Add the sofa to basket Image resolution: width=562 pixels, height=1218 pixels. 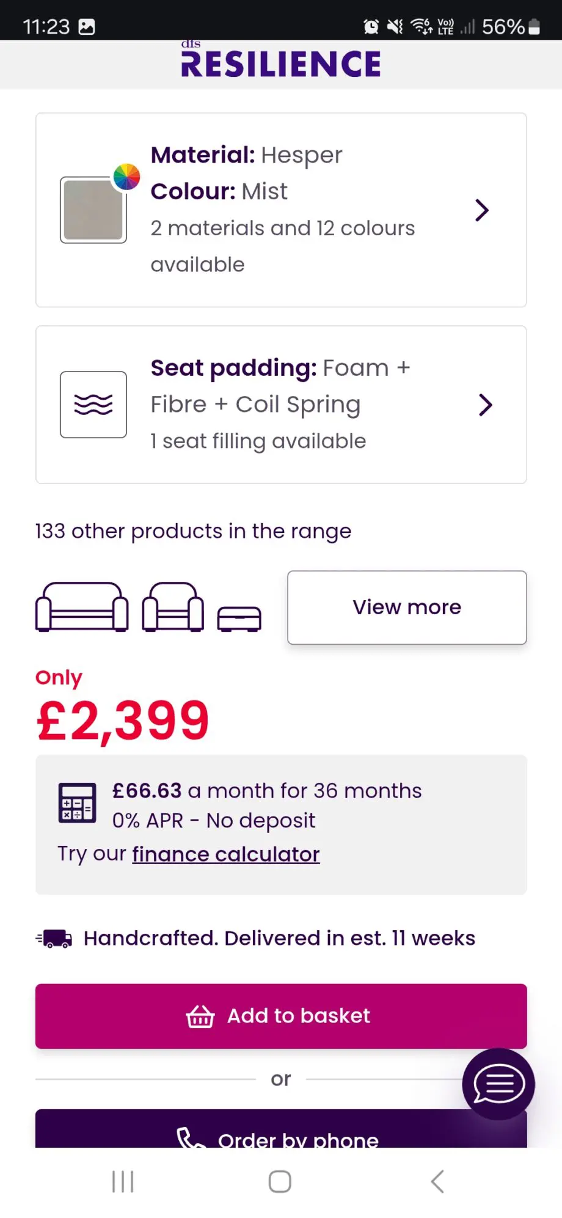[x=281, y=1016]
